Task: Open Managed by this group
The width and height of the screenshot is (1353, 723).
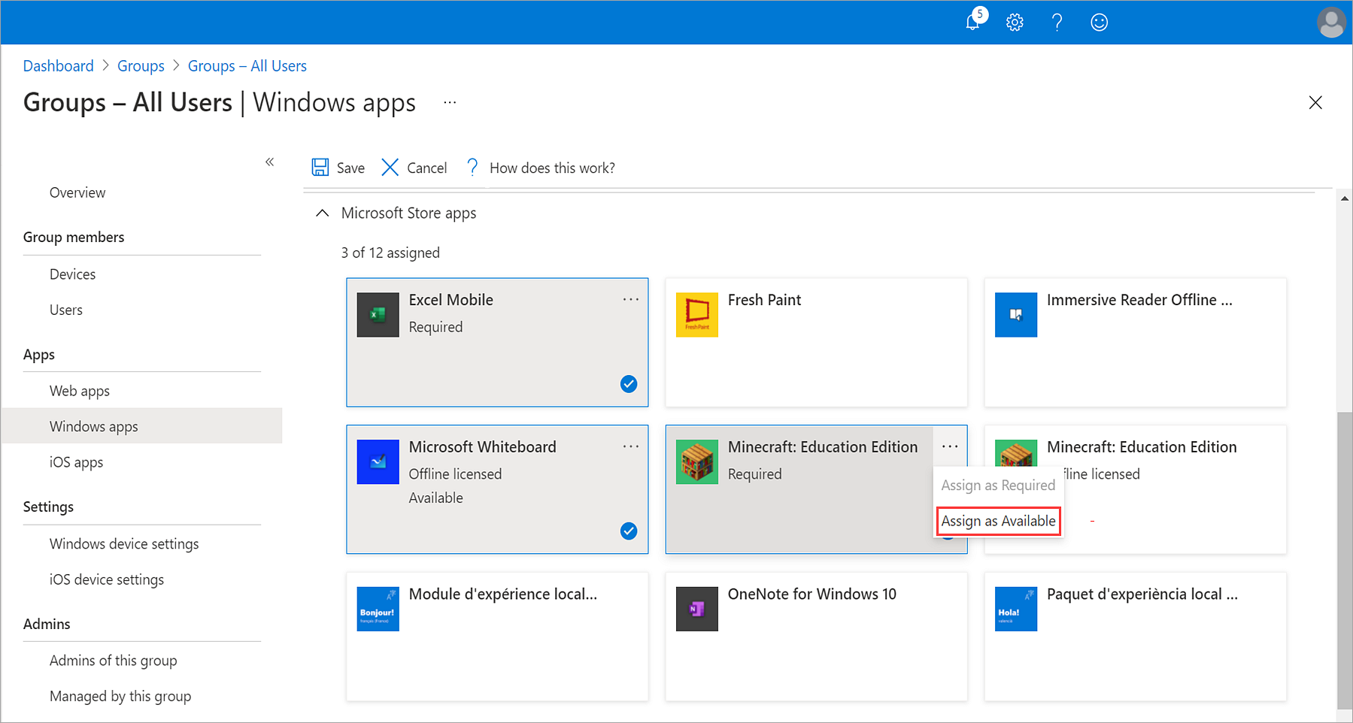Action: [x=120, y=696]
